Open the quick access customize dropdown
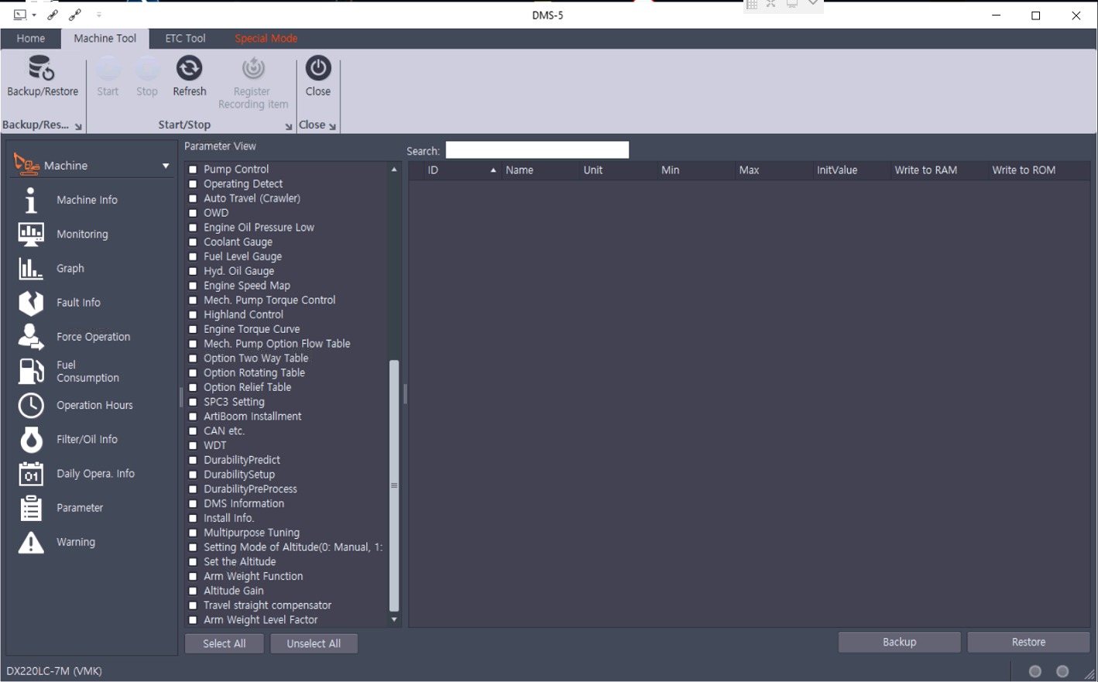The width and height of the screenshot is (1098, 682). [x=98, y=14]
